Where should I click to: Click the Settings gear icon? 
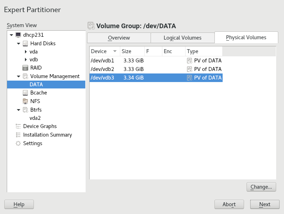(x=18, y=143)
